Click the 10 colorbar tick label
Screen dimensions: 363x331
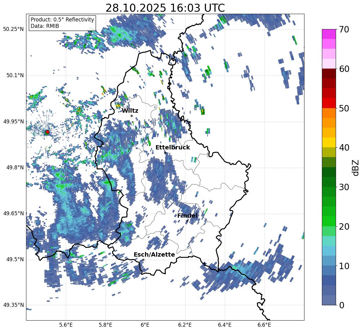[344, 266]
